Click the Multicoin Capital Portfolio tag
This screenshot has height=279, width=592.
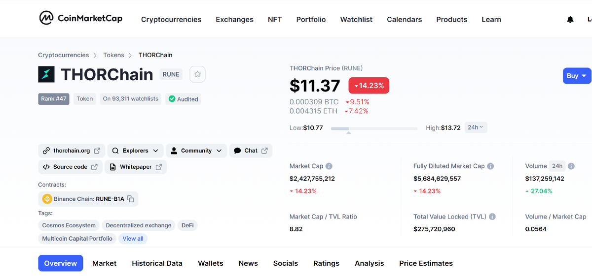click(x=77, y=239)
